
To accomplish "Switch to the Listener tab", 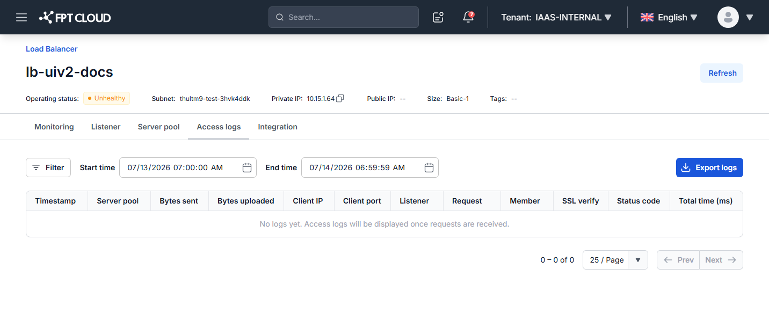I will (106, 127).
